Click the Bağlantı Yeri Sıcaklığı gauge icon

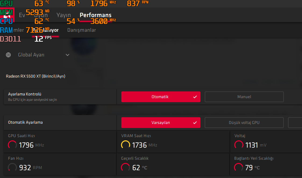pyautogui.click(x=239, y=168)
